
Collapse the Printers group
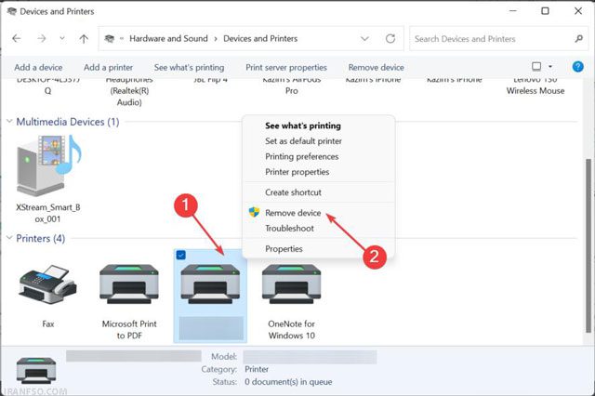click(x=9, y=238)
